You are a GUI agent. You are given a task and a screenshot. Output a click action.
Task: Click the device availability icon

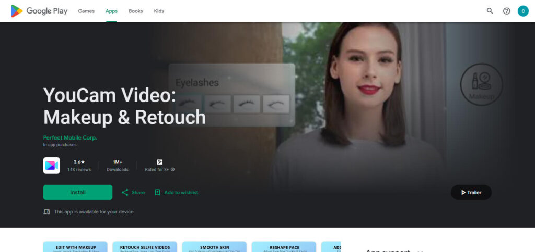[x=46, y=212]
